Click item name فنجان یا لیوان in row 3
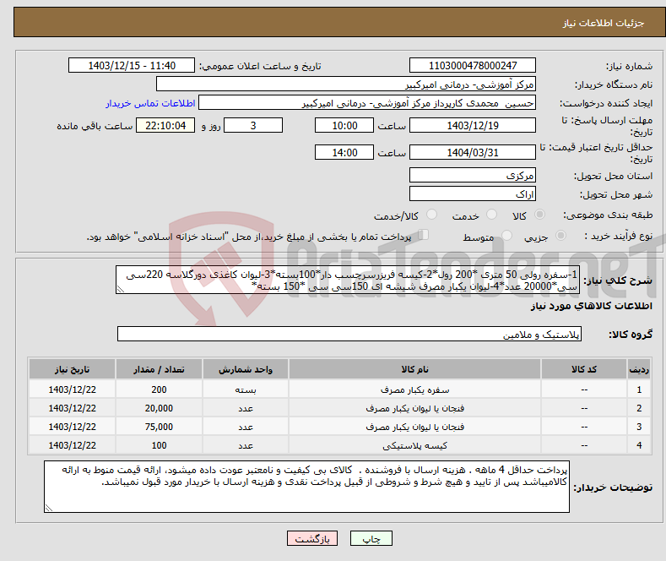This screenshot has width=666, height=561. pos(414,428)
